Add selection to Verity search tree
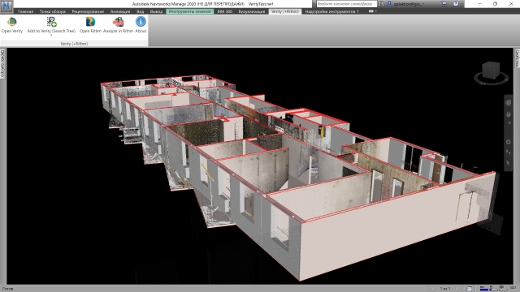The width and height of the screenshot is (520, 292). click(x=51, y=24)
